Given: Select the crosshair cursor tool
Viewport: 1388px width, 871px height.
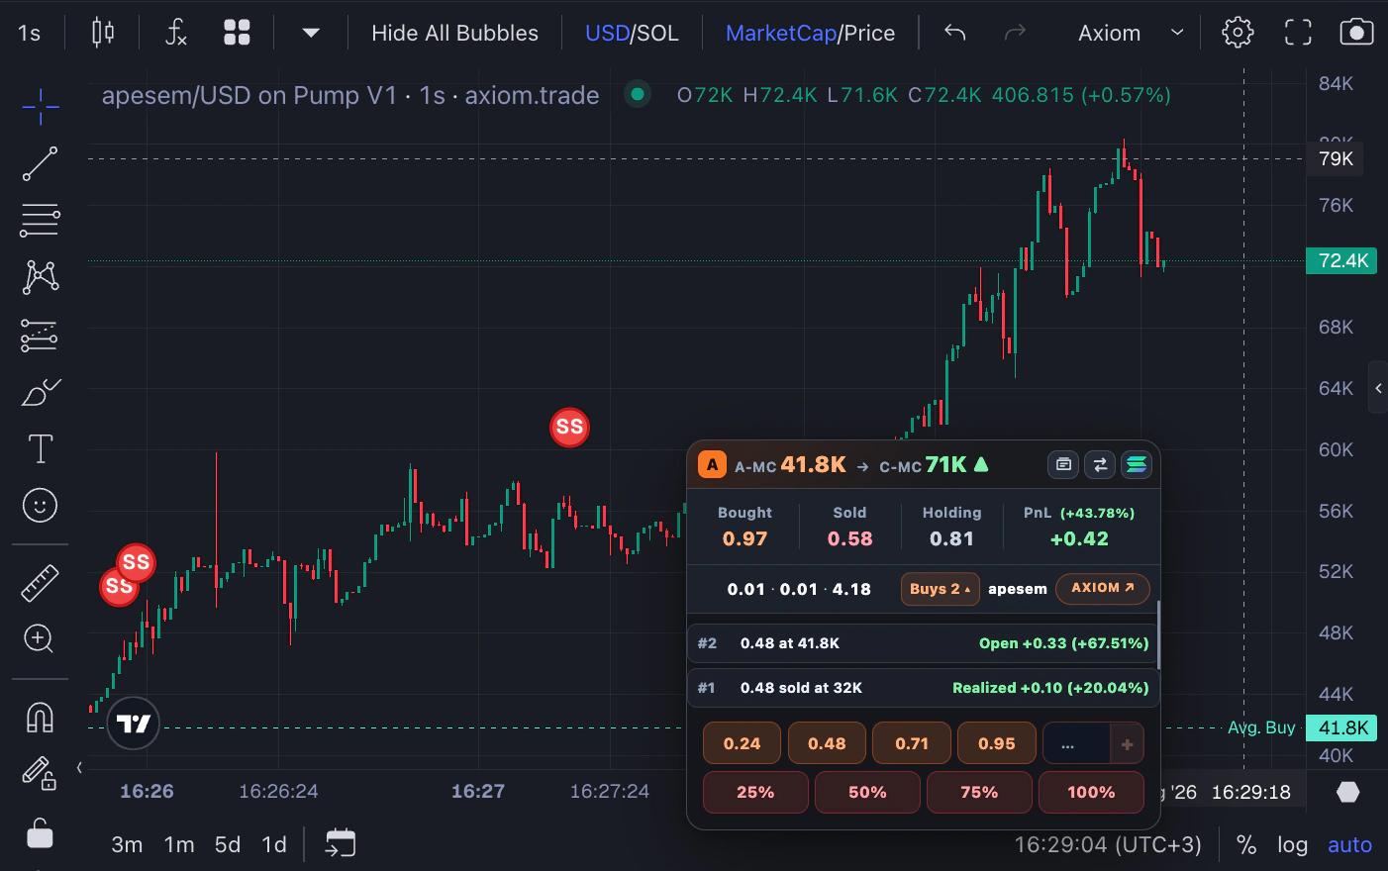Looking at the screenshot, I should point(41,107).
